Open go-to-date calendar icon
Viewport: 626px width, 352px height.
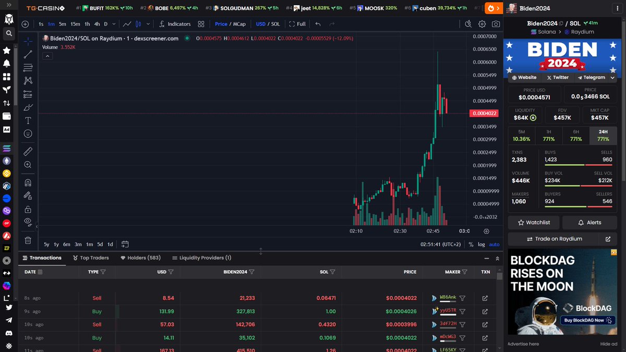125,244
